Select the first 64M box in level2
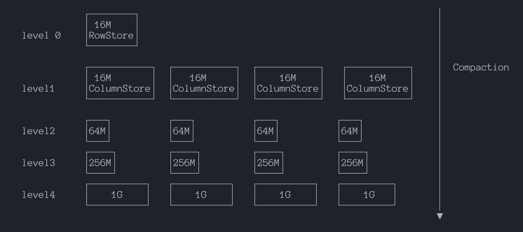This screenshot has height=232, width=523. (x=98, y=131)
